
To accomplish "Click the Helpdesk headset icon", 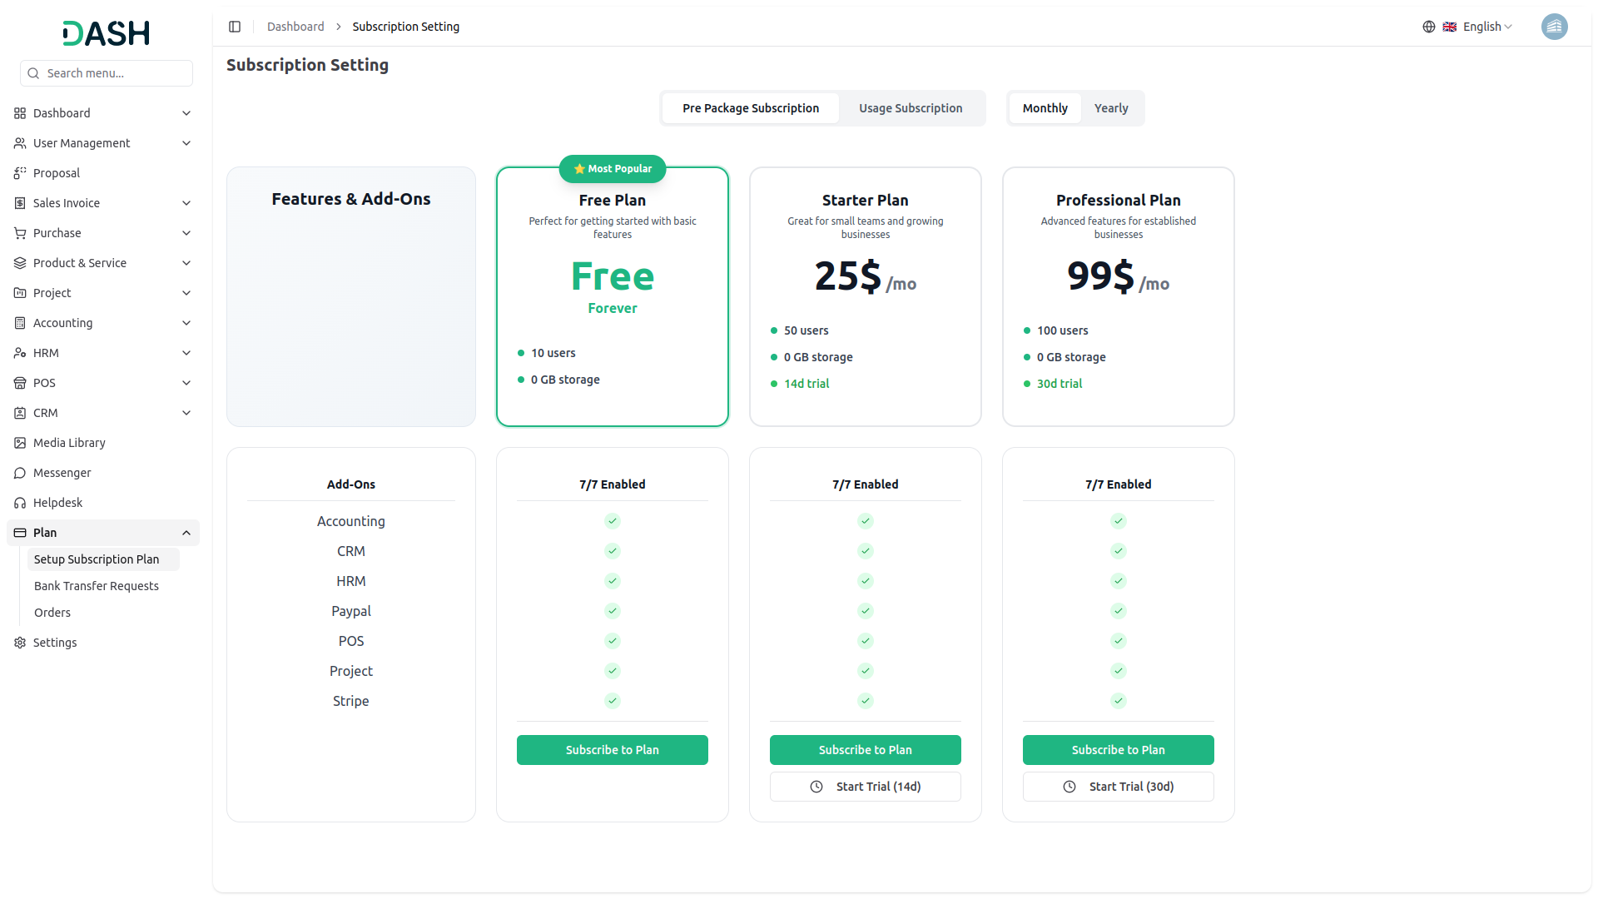I will [20, 503].
